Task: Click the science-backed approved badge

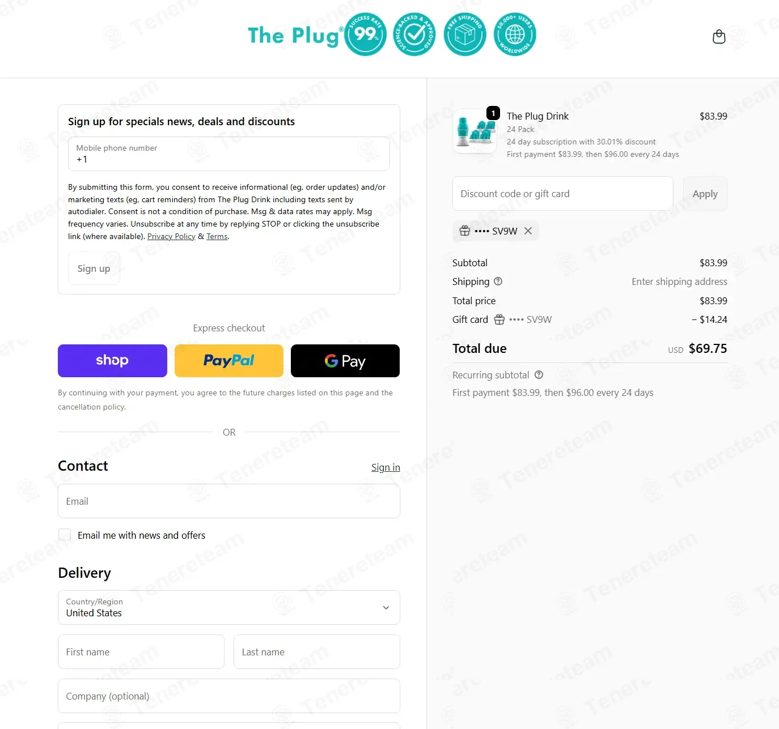Action: (415, 35)
